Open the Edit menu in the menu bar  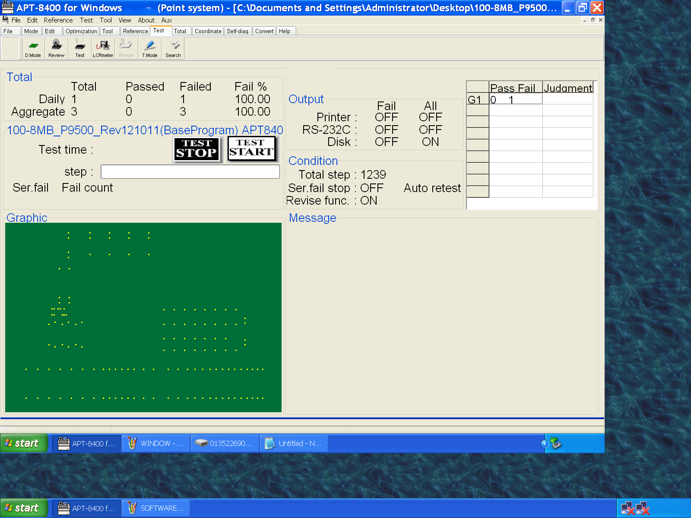pos(32,20)
